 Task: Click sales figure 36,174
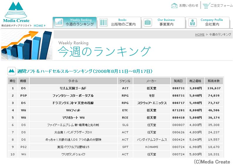tap(214, 118)
